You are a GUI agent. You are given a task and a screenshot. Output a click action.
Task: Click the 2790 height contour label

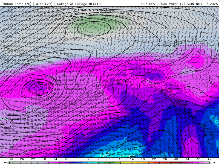106,10
